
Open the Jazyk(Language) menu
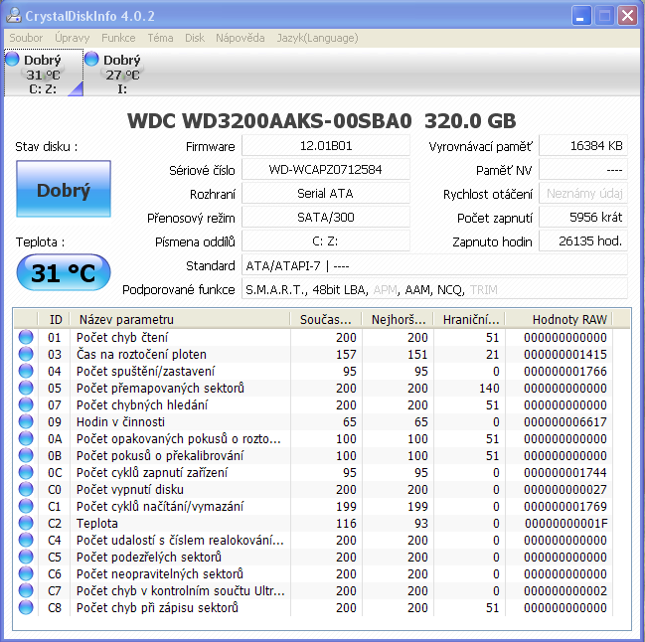[316, 38]
